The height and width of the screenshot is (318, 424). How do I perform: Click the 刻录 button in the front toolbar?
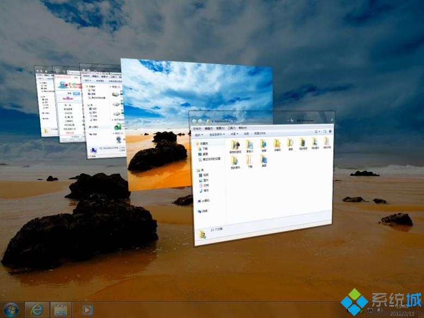tap(246, 133)
